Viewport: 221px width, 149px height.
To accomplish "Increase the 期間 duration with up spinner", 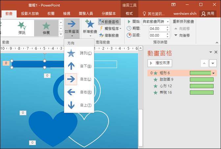I will tap(167, 27).
